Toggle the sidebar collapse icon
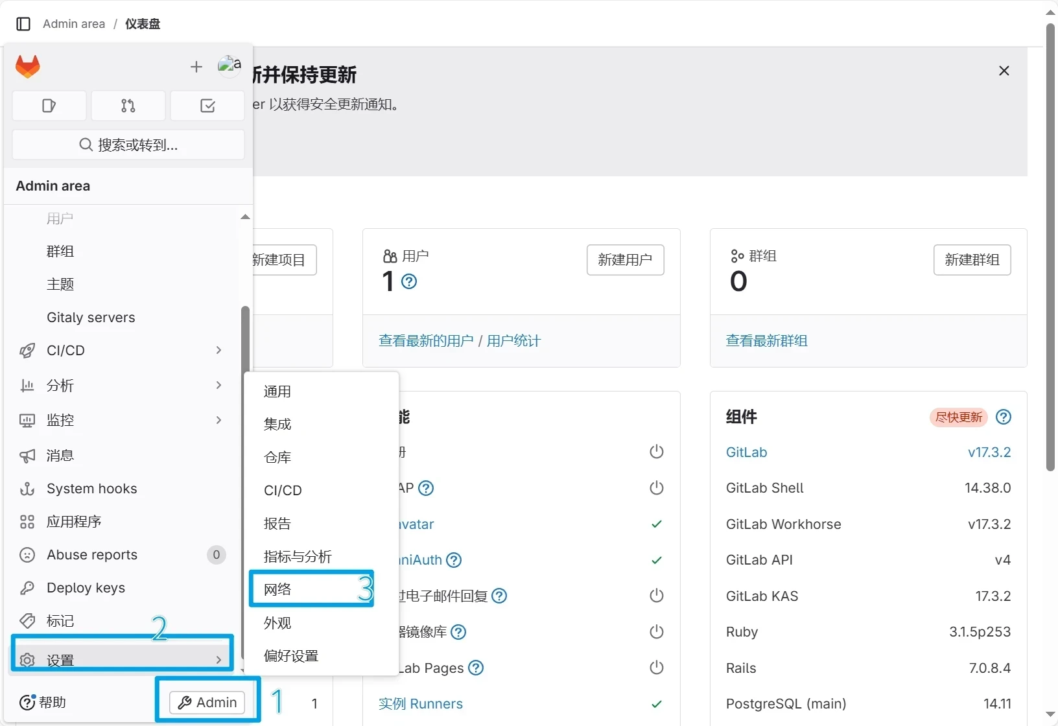The height and width of the screenshot is (726, 1058). click(x=23, y=24)
